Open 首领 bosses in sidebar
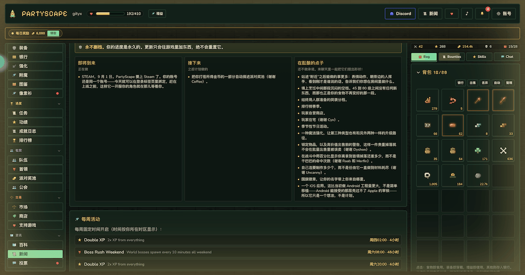 [x=35, y=169]
